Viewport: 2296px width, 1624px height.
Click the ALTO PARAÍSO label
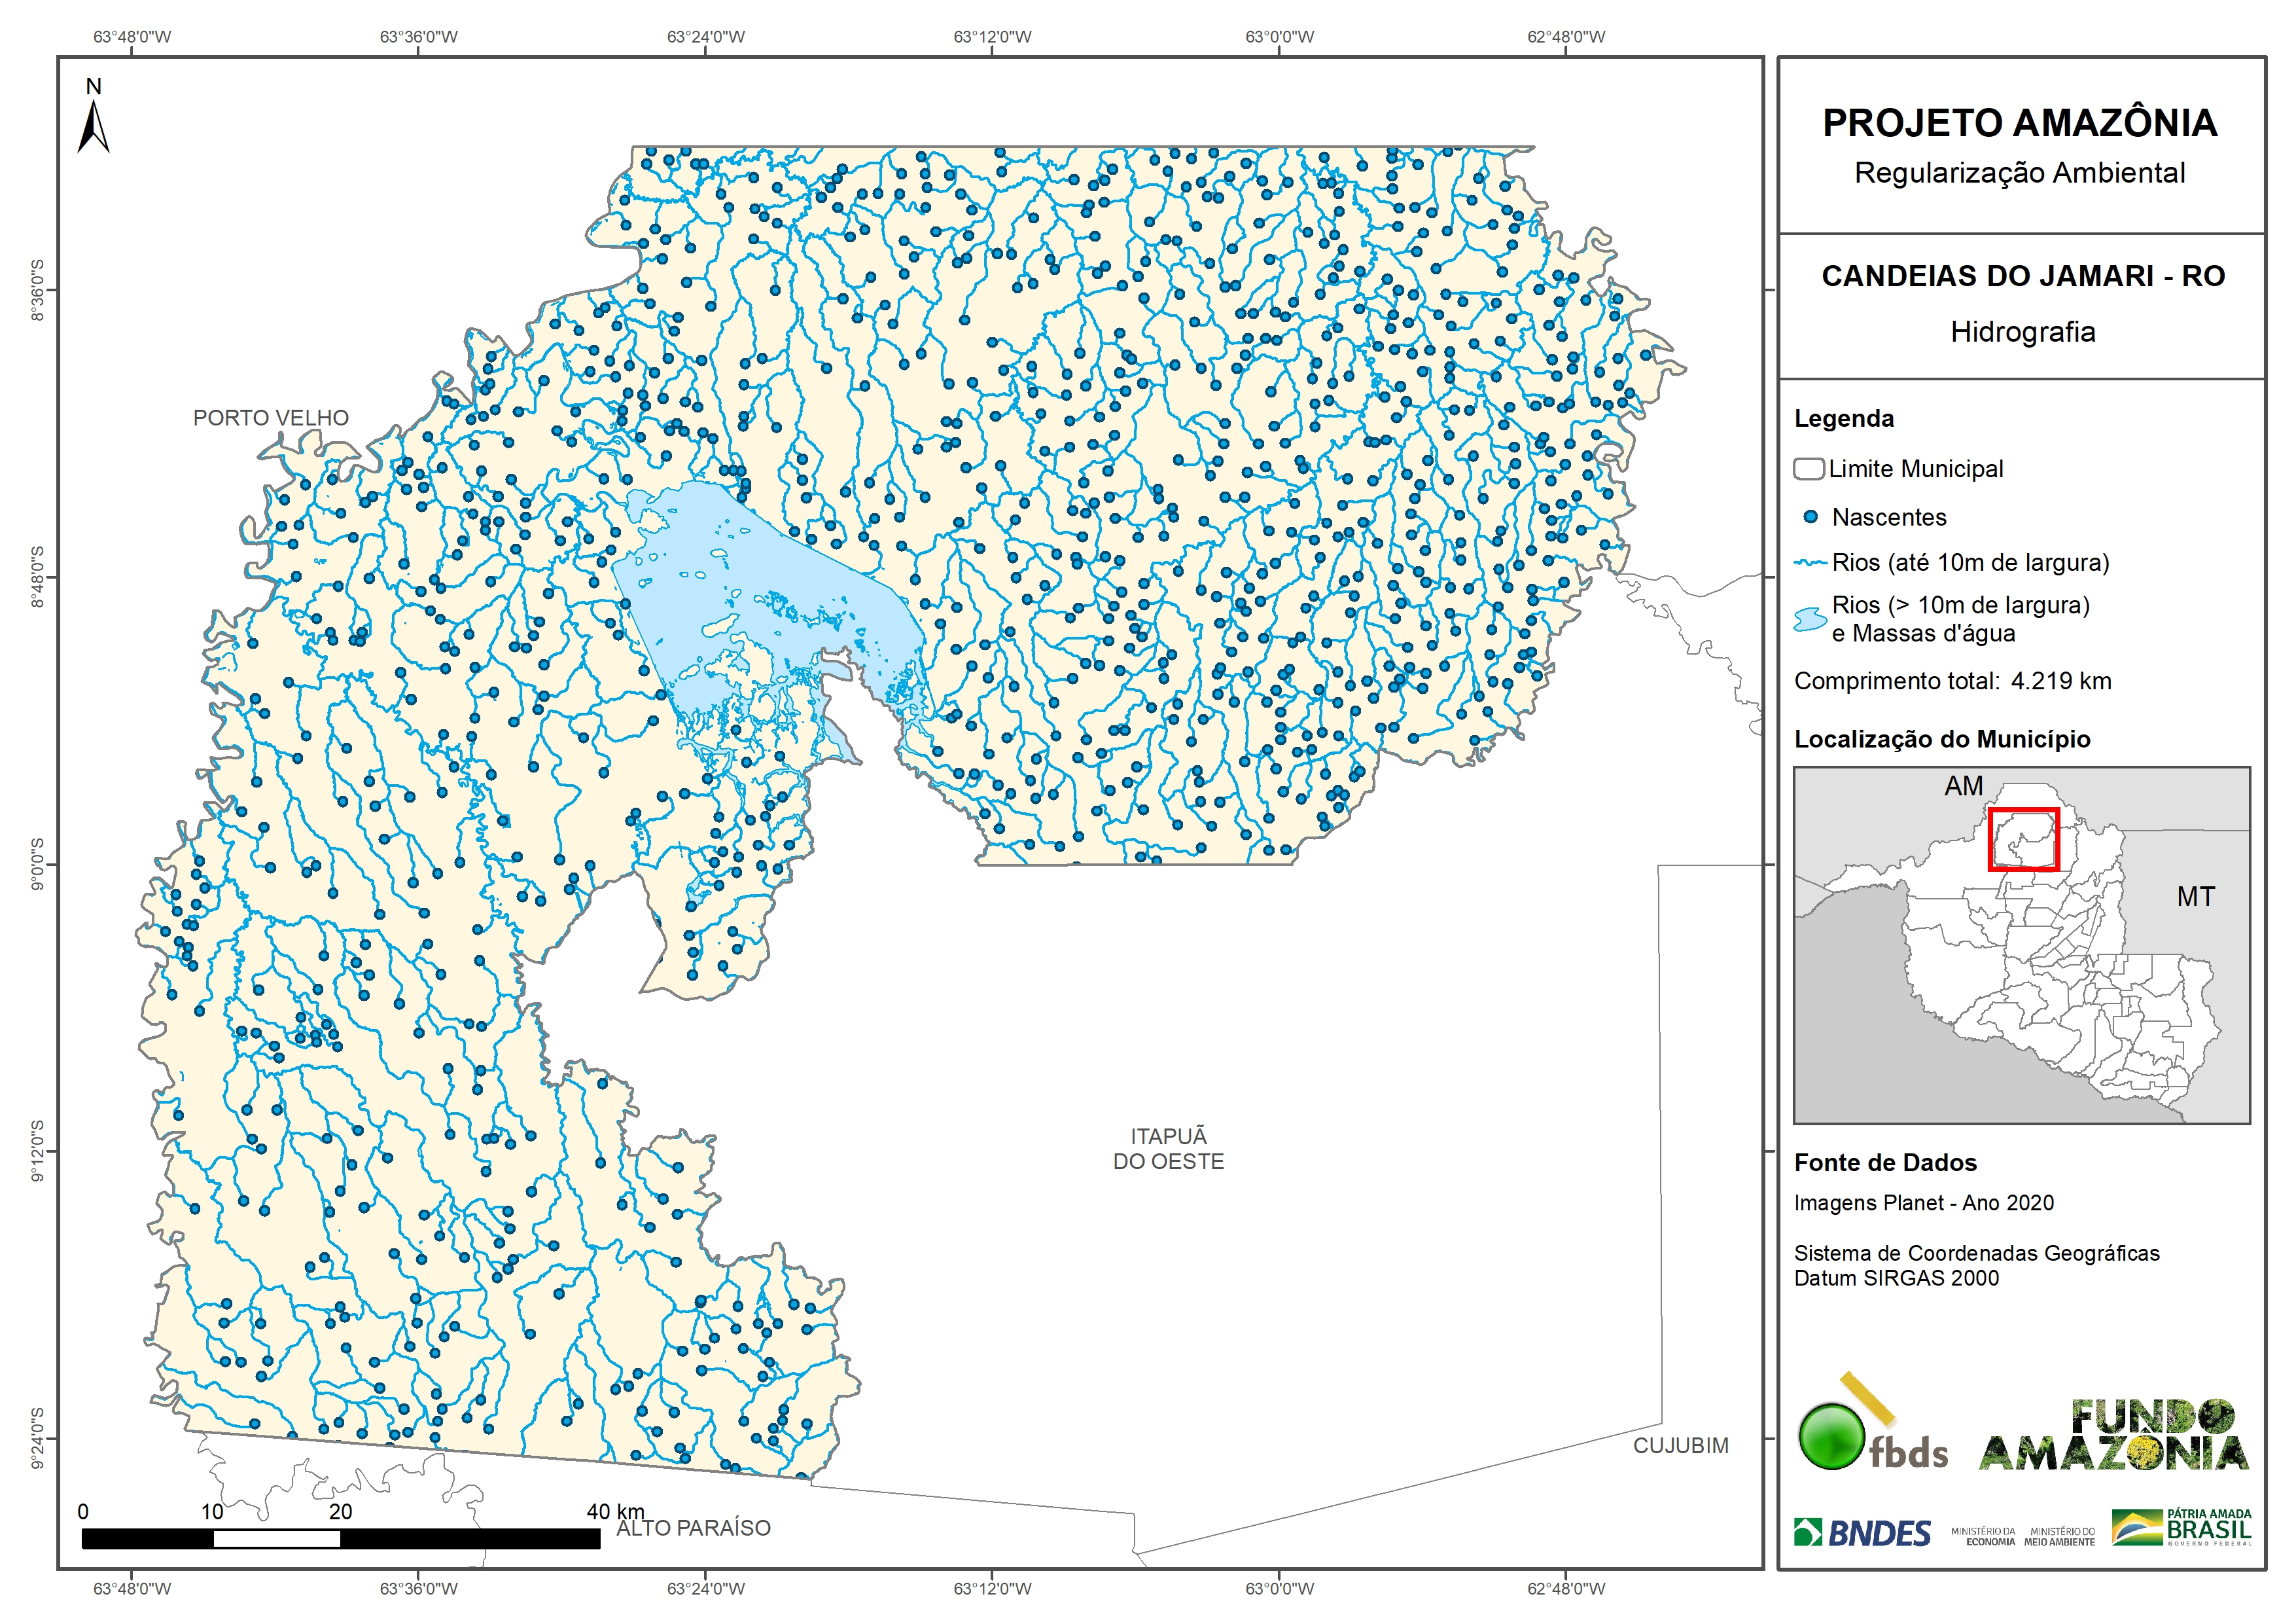click(x=693, y=1528)
